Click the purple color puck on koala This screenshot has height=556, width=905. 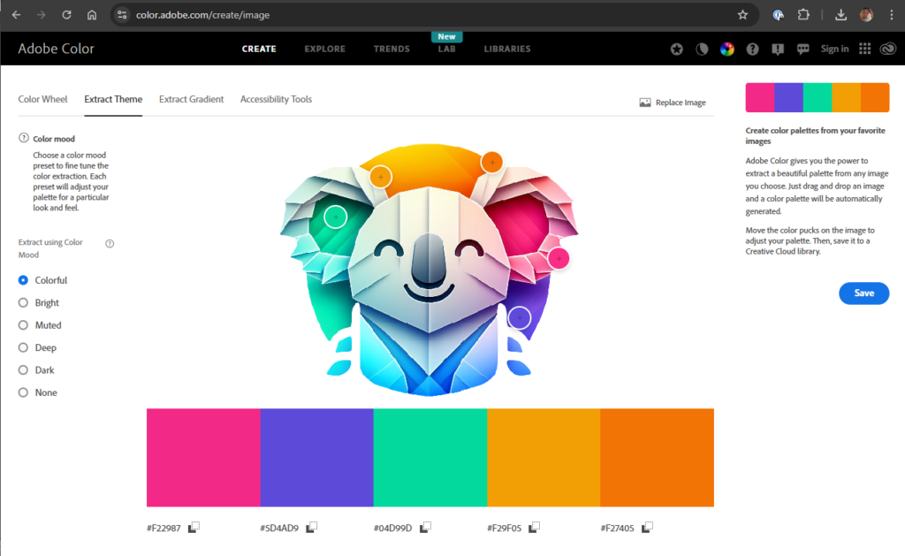coord(520,317)
